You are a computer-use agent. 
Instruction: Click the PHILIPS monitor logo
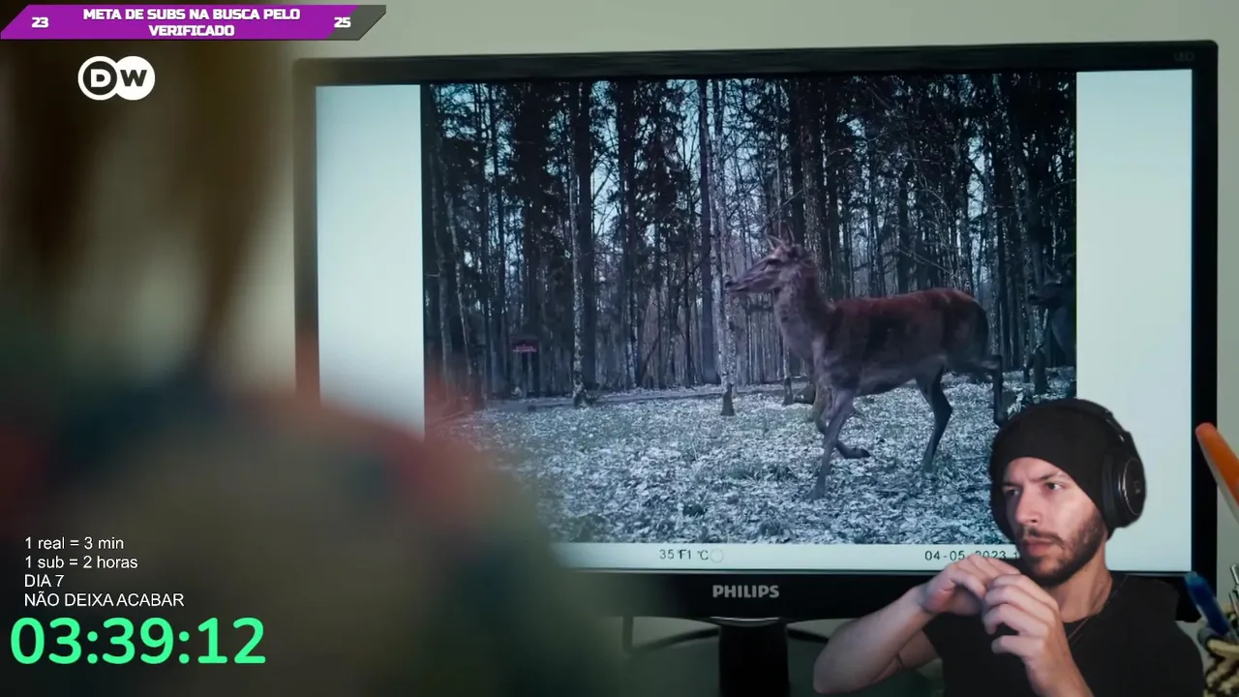745,591
